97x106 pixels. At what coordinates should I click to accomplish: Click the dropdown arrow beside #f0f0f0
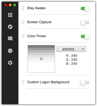pyautogui.click(x=83, y=49)
